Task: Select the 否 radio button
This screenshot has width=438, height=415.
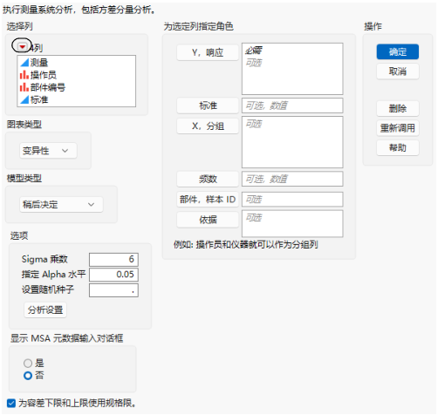Action: [x=28, y=376]
